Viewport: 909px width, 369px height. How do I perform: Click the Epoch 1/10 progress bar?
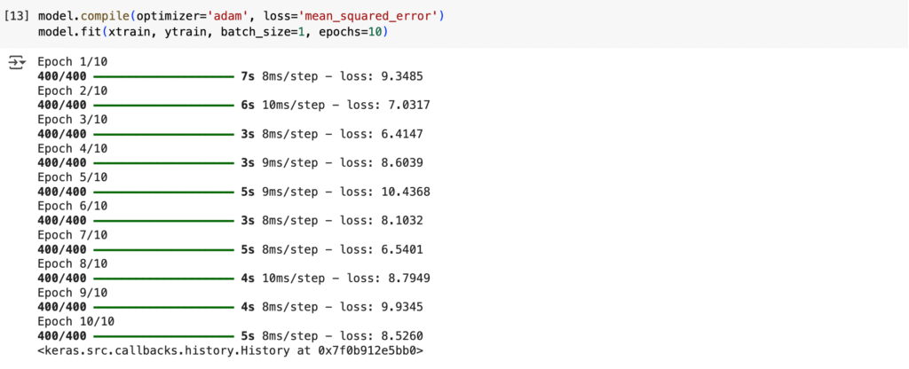click(163, 76)
